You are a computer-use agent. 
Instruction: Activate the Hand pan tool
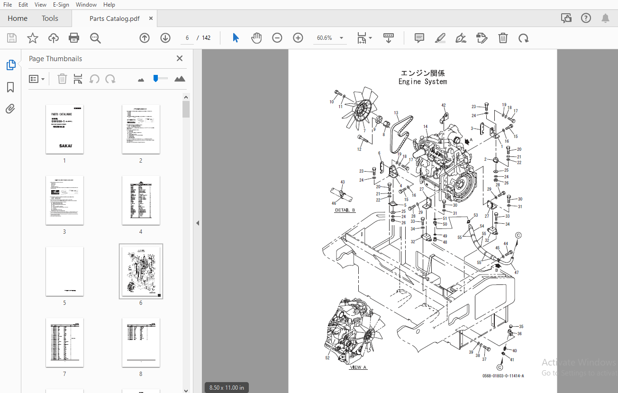click(x=256, y=38)
